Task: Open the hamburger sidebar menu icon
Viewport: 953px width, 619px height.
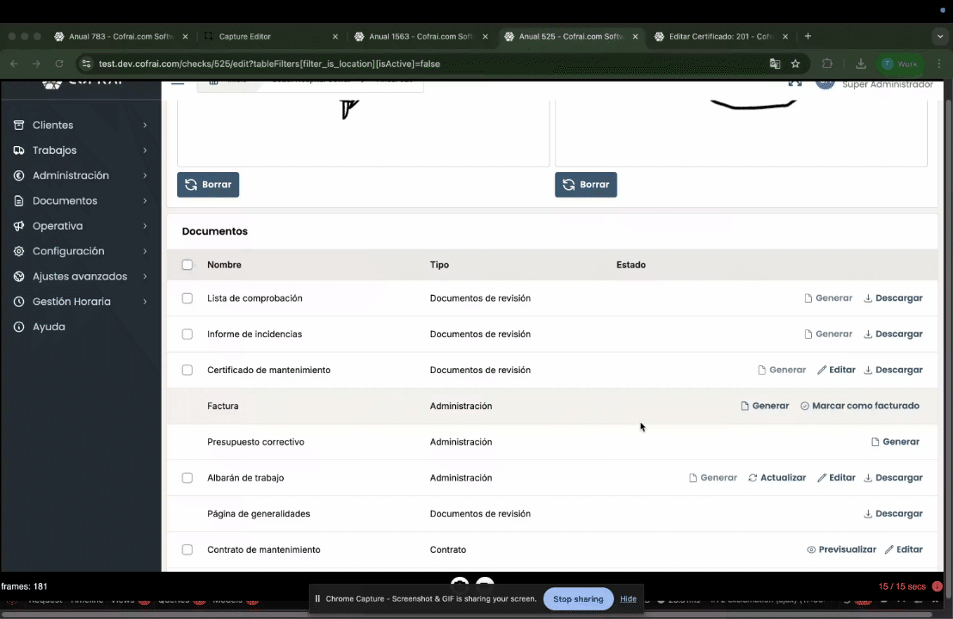Action: click(x=177, y=83)
